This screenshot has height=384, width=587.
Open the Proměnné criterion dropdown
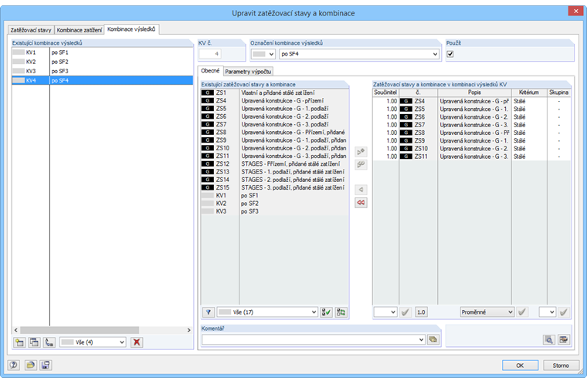(487, 312)
